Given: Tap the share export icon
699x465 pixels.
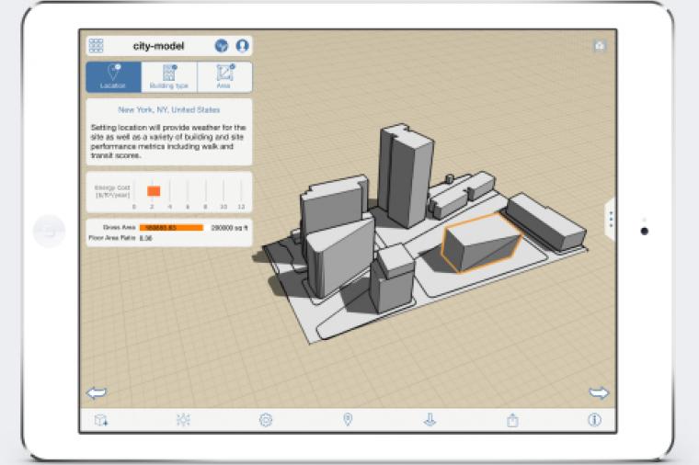Looking at the screenshot, I should (x=512, y=420).
